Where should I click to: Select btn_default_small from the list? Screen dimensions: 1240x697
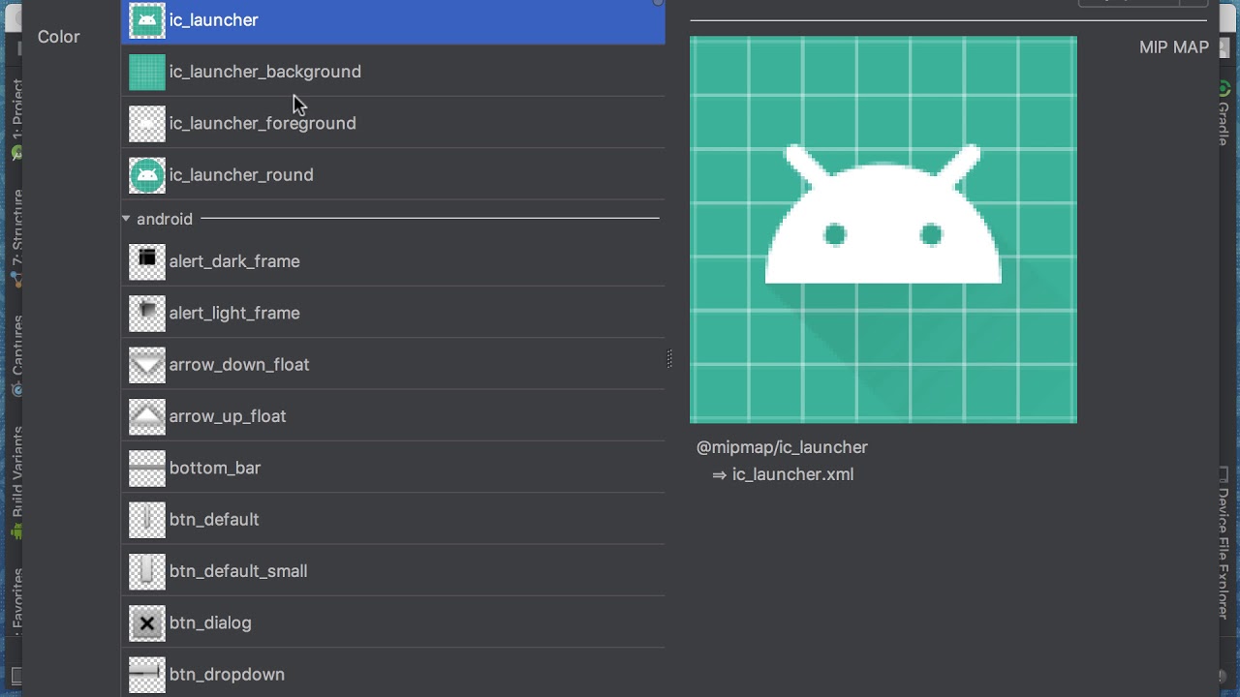[x=393, y=571]
